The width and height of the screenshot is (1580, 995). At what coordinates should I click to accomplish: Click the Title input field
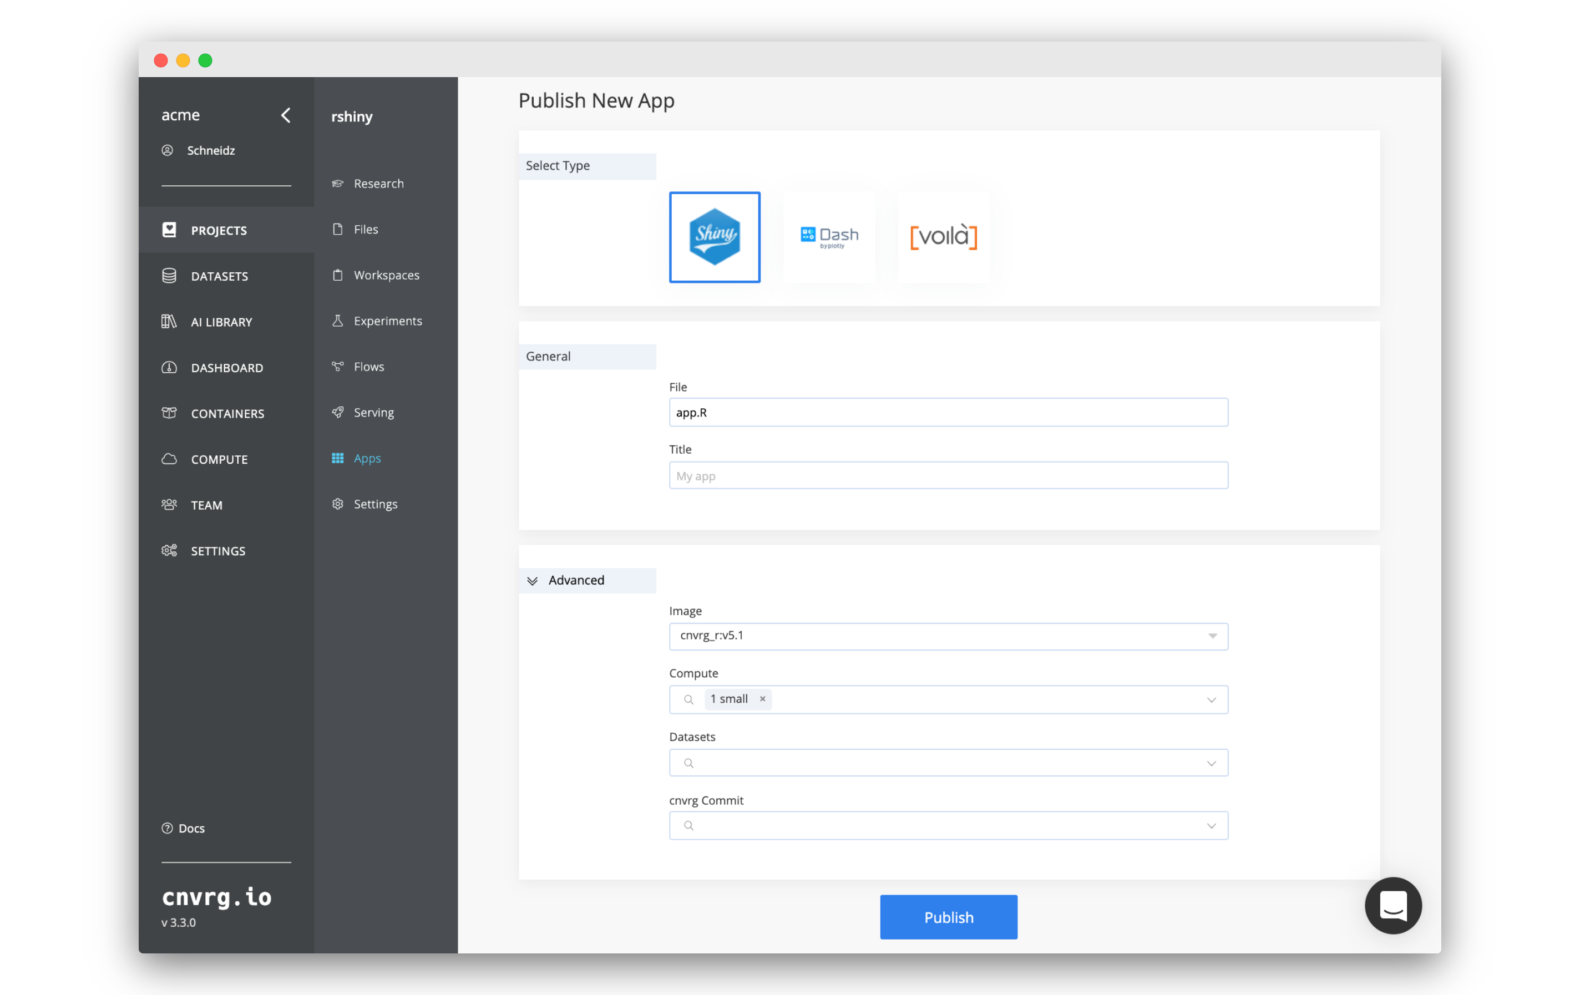pos(948,475)
